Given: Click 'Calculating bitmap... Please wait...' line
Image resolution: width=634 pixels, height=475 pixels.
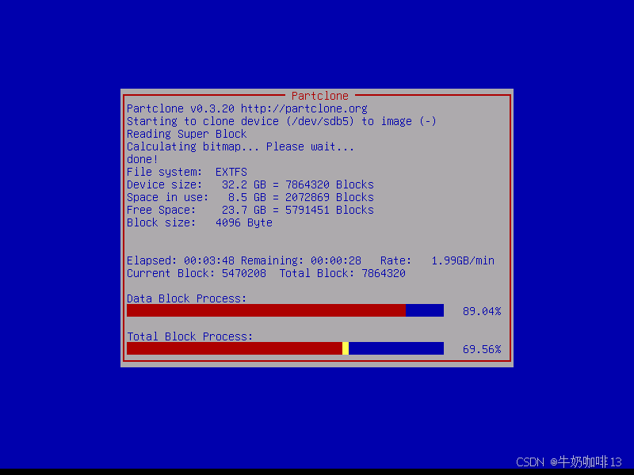Looking at the screenshot, I should [x=241, y=146].
